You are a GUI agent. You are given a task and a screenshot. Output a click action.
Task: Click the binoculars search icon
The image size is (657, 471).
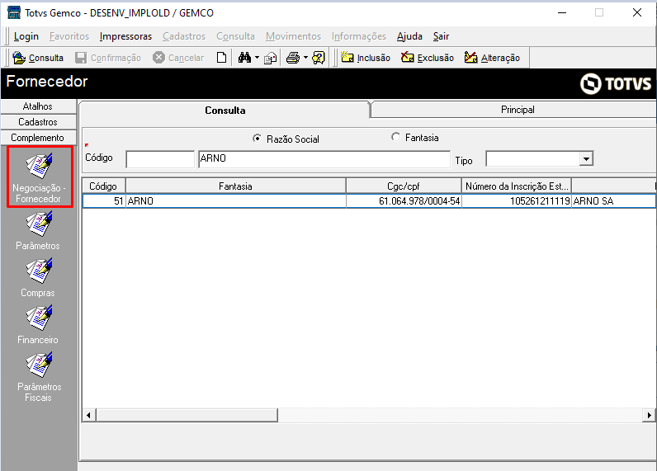click(244, 58)
